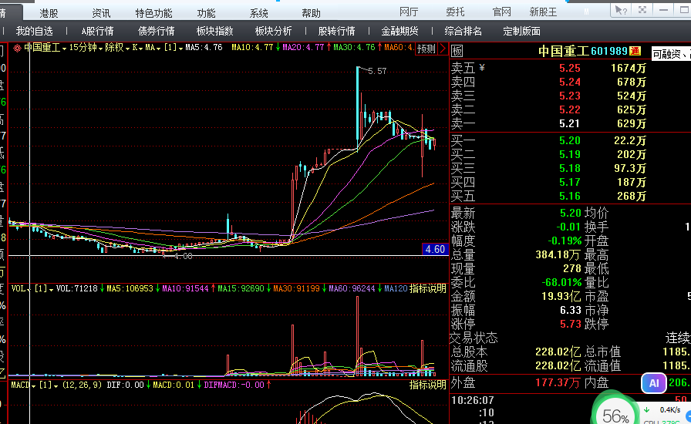Click the 外盘 value 177.37万
Image resolution: width=691 pixels, height=424 pixels.
[558, 382]
